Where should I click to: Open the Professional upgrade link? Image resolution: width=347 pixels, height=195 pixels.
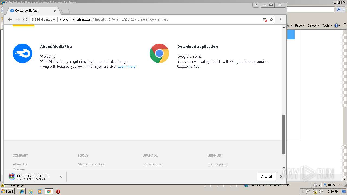pos(152,164)
